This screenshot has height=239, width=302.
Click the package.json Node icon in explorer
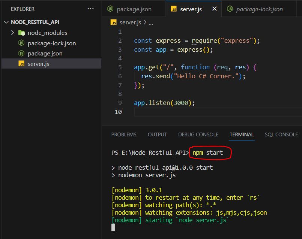[21, 53]
